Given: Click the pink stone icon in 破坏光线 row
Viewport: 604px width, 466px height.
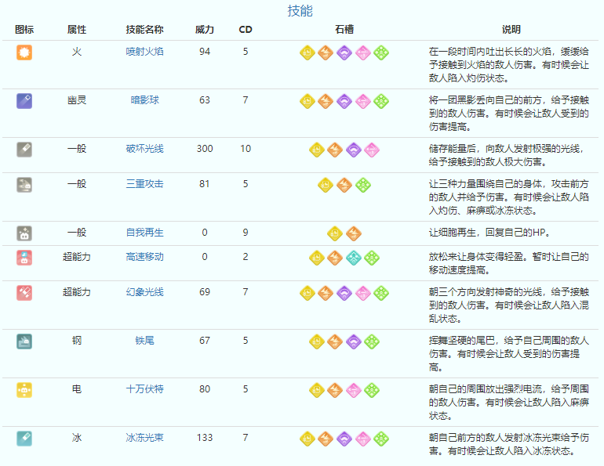Looking at the screenshot, I should click(372, 149).
